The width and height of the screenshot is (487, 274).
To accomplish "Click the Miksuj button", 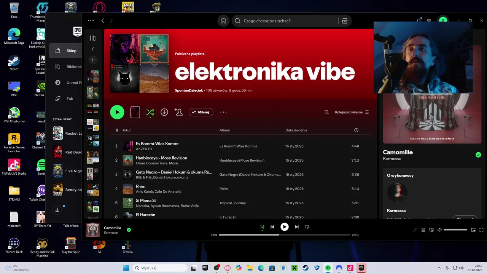I will coord(201,112).
